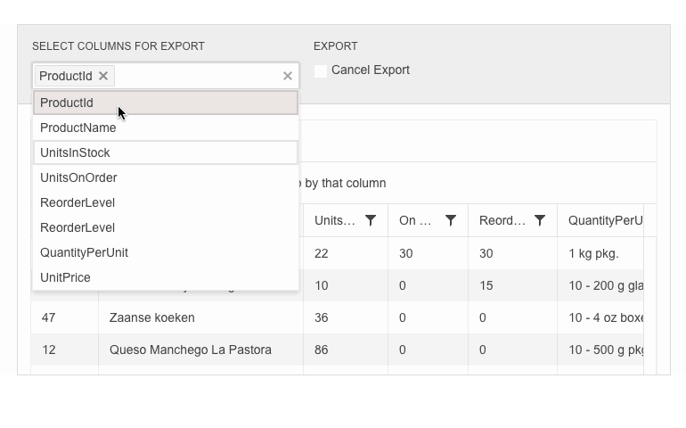The image size is (686, 428).
Task: Select the Queso Manchego La Pastora cell
Action: click(x=200, y=350)
